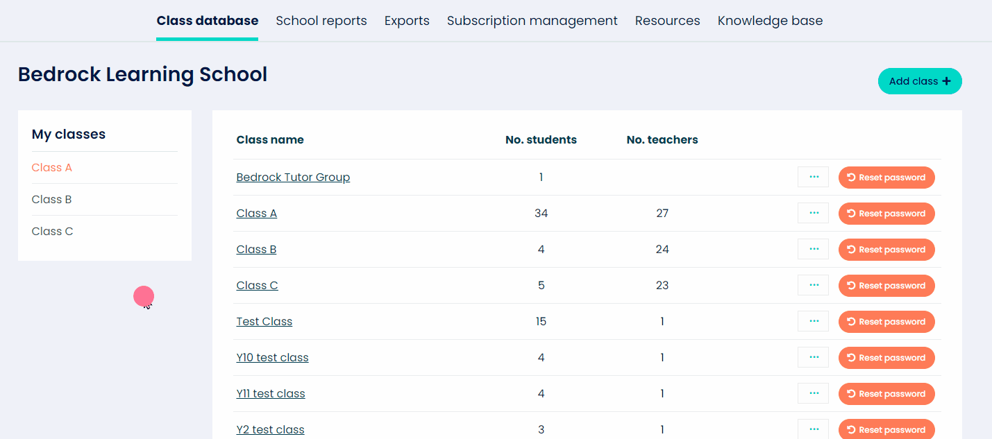Open the School reports tab
This screenshot has height=439, width=992.
tap(321, 21)
